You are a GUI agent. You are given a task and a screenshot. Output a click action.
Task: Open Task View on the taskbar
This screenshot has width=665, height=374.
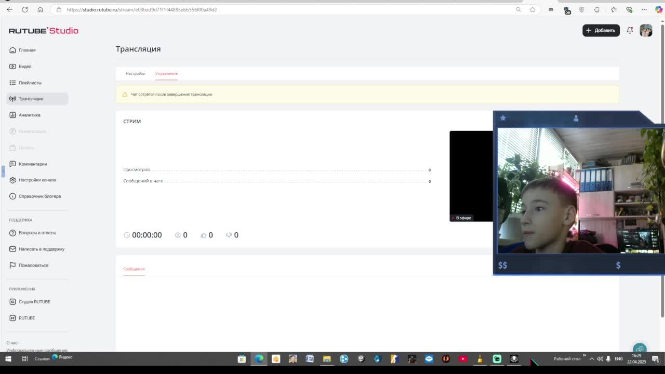point(24,358)
